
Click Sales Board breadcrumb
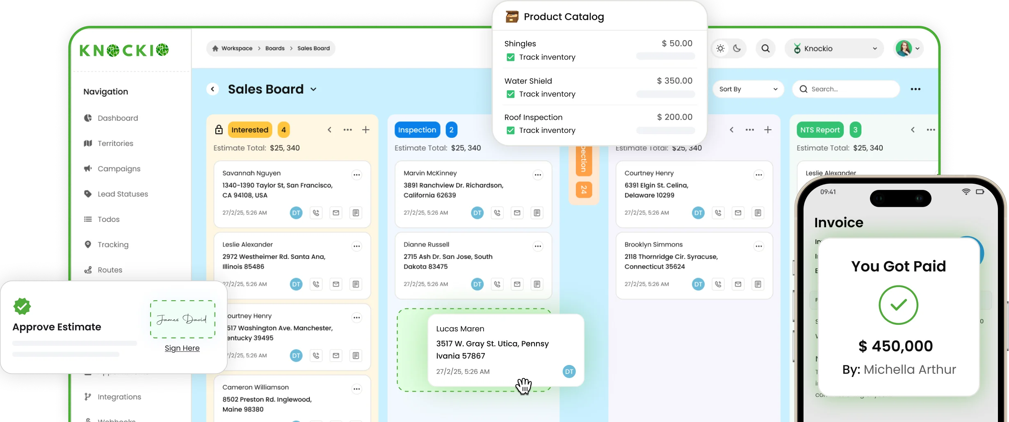click(313, 48)
